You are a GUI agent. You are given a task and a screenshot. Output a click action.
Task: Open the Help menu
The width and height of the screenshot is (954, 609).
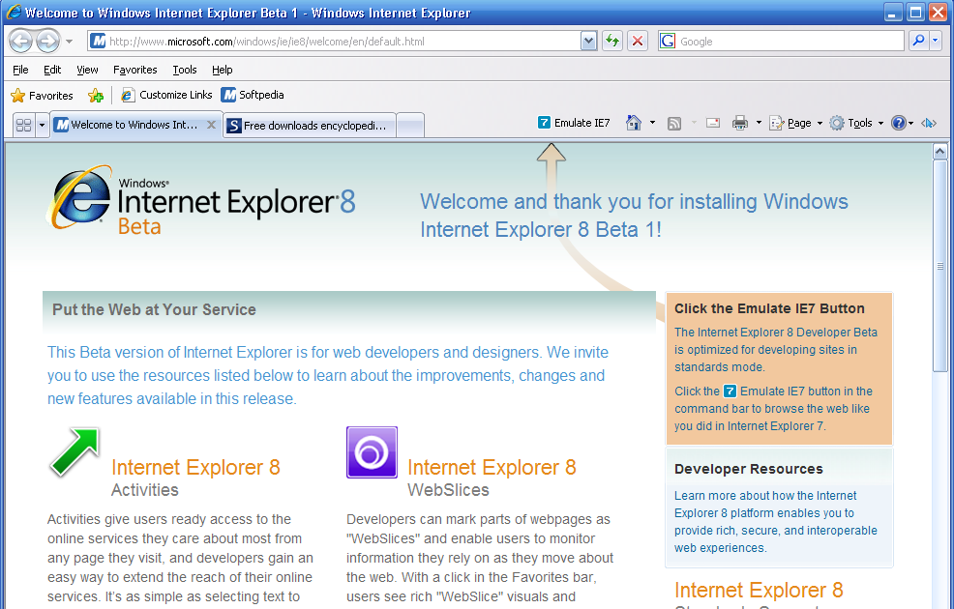pyautogui.click(x=223, y=70)
